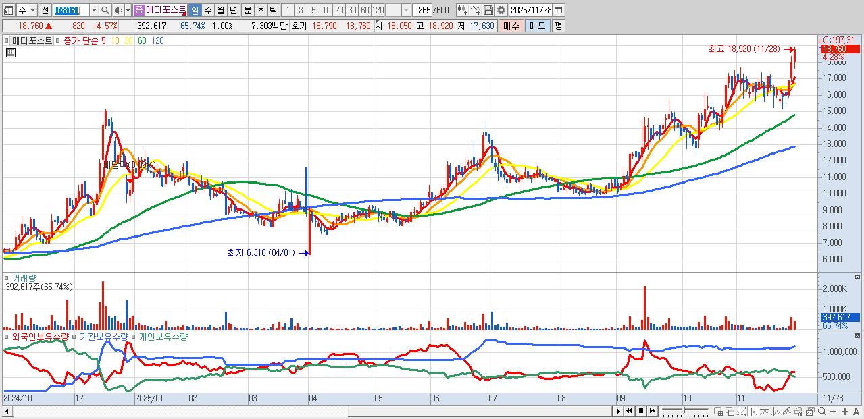864x419 pixels.
Task: Click the top-left window layout icon
Action: click(8, 10)
